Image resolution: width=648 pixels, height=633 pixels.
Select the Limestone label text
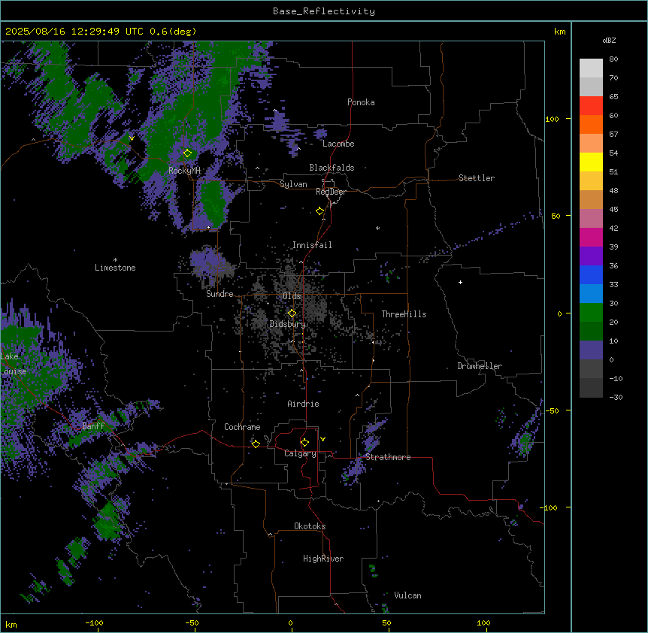[x=115, y=268]
